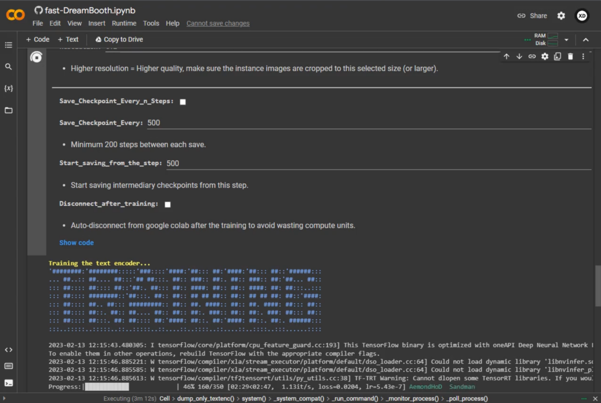Click the Start_saving_from_the_step input field
Screen dimensions: 601x403
[378, 163]
